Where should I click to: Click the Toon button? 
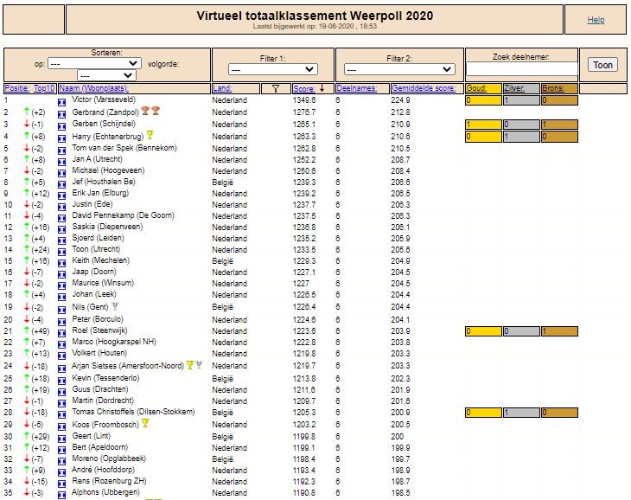pos(602,65)
